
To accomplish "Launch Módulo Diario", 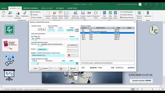I will pos(66,15).
